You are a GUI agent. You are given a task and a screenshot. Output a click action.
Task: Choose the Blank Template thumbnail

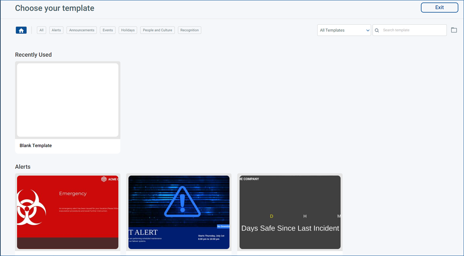tap(68, 100)
